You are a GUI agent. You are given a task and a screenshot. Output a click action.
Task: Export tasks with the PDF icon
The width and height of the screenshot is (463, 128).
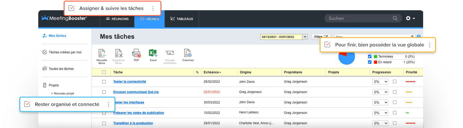136,53
